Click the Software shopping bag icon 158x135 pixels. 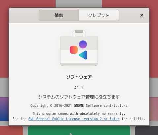79,48
